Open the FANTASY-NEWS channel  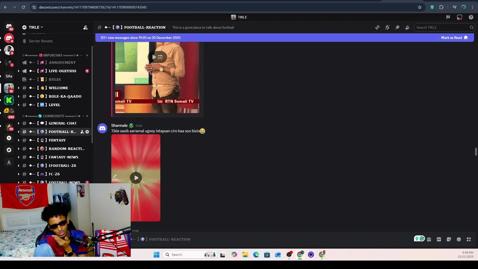click(x=56, y=157)
